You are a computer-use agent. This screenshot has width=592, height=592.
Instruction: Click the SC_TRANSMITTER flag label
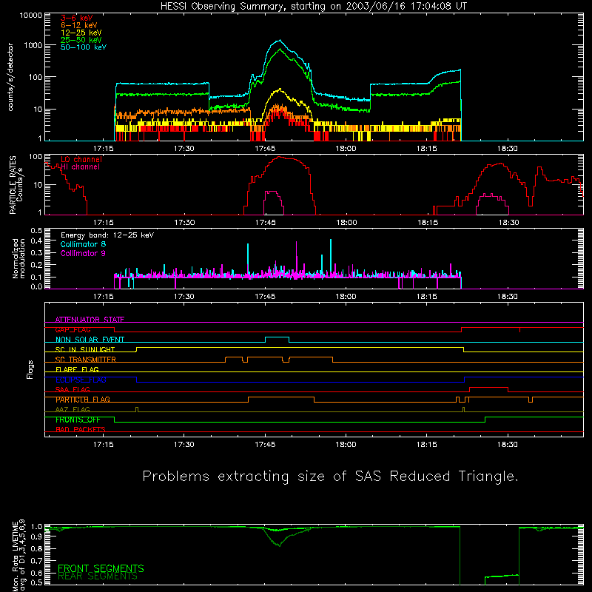coord(85,360)
